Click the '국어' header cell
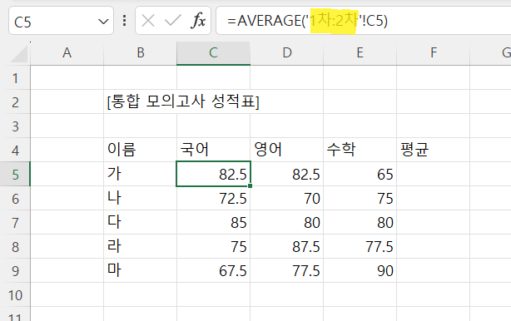This screenshot has width=511, height=321. (213, 150)
